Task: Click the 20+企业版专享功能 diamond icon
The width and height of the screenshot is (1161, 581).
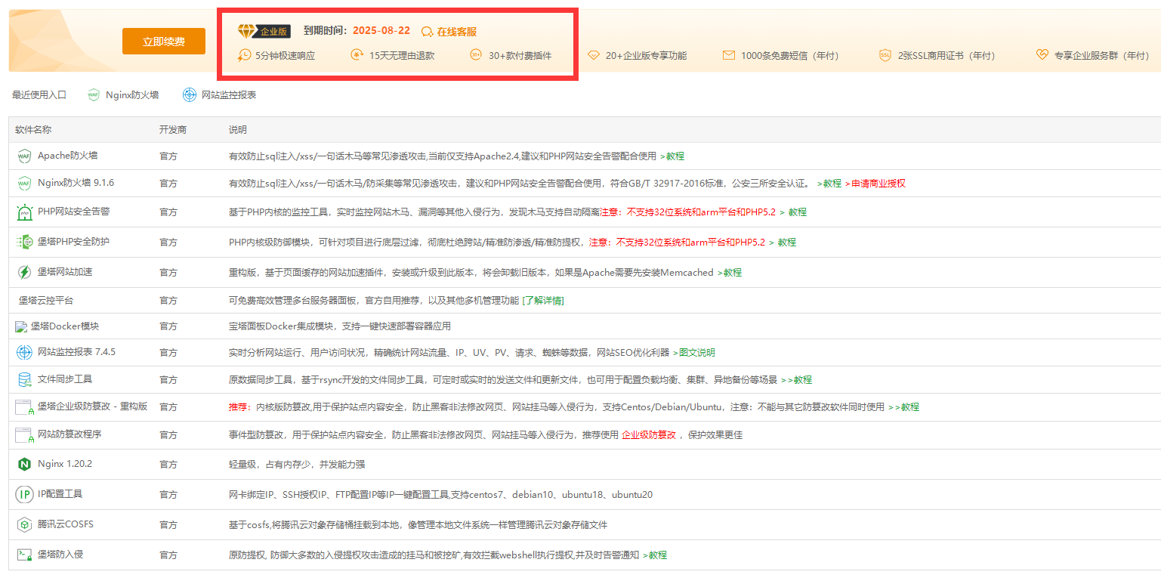Action: [x=593, y=55]
